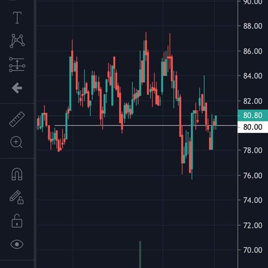Click the 70.00 price axis label

(x=253, y=250)
